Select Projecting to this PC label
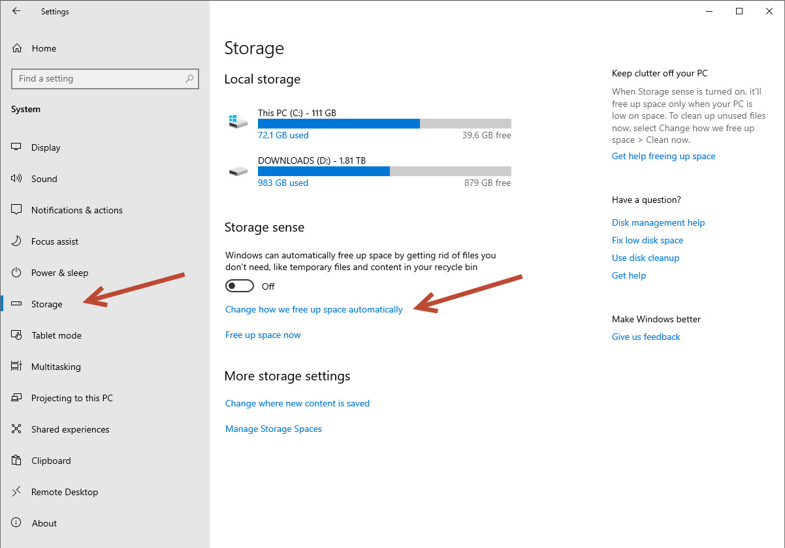The height and width of the screenshot is (548, 785). 72,398
